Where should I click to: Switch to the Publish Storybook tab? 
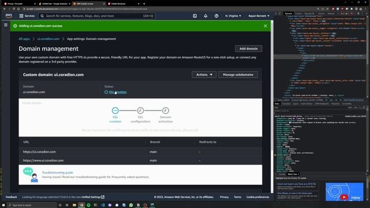[123, 4]
